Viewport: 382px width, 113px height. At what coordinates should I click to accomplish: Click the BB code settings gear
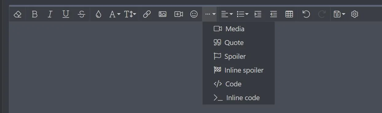355,14
